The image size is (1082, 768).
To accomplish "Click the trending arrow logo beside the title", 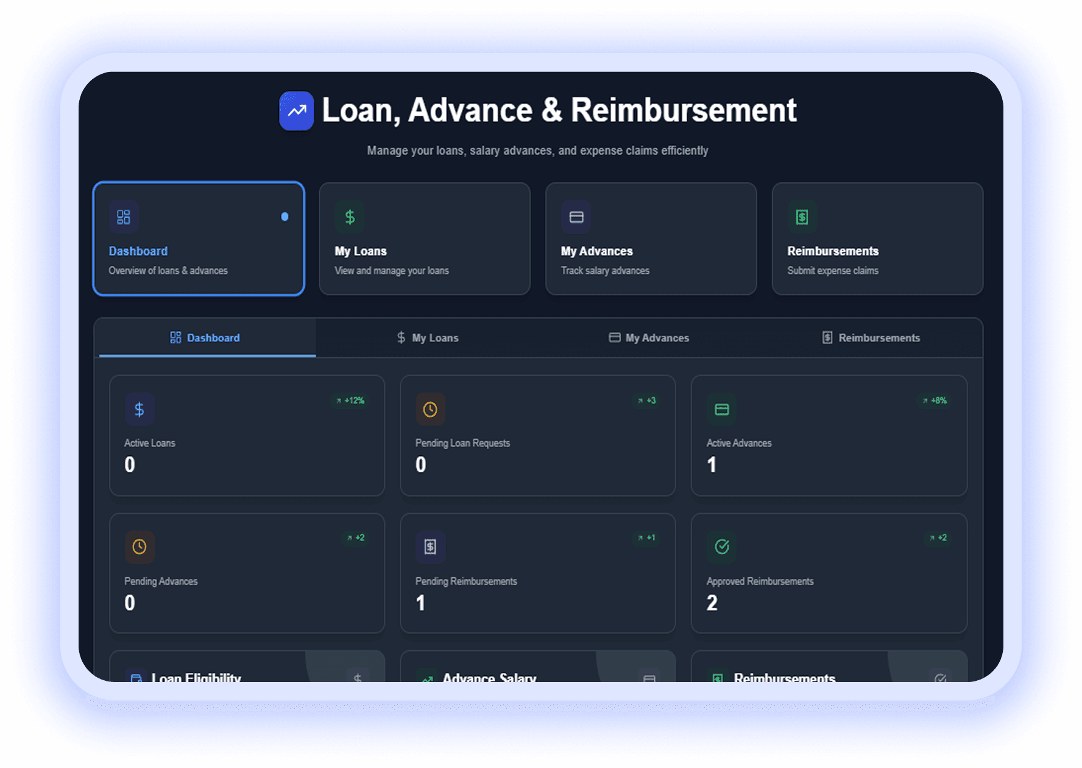I will (296, 111).
